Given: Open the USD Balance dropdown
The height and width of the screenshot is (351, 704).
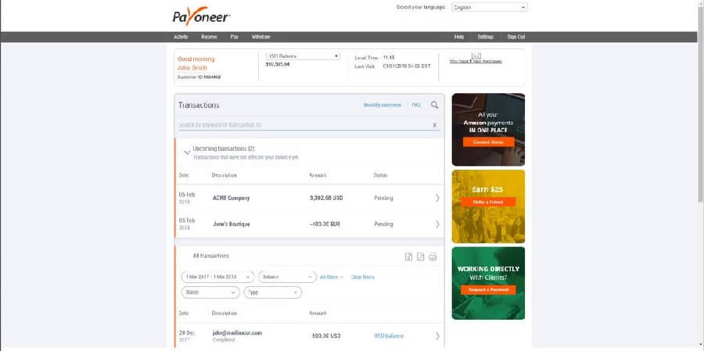Looking at the screenshot, I should [303, 56].
